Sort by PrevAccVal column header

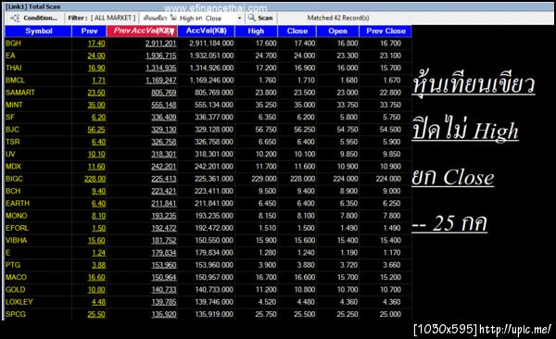(142, 31)
